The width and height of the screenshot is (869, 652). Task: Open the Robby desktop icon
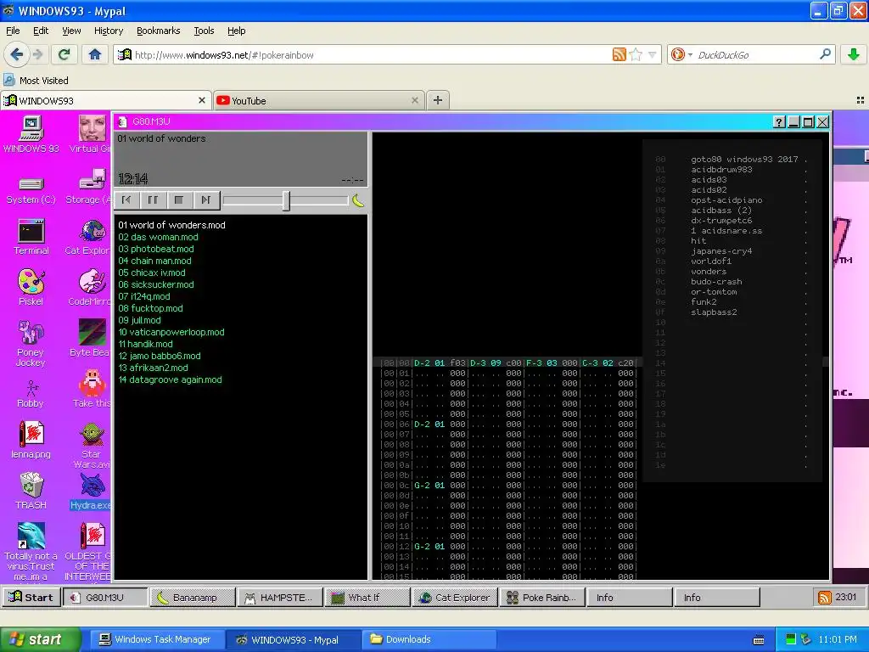31,394
